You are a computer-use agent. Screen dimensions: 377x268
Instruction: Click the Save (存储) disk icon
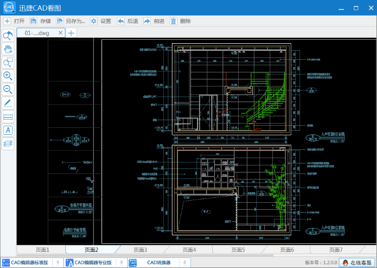coord(33,21)
